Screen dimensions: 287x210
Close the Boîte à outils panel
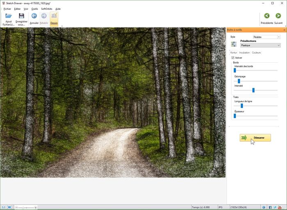pyautogui.click(x=284, y=30)
